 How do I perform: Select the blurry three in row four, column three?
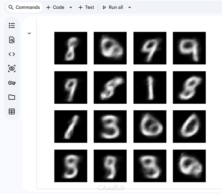(x=150, y=166)
